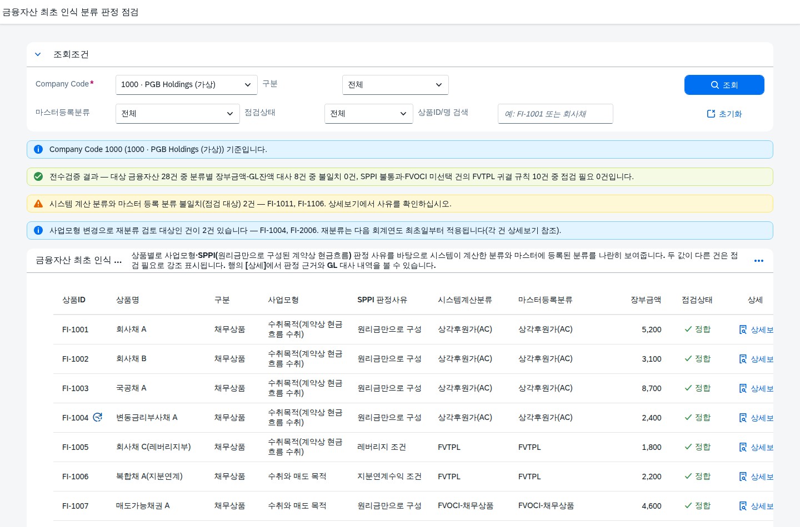Click product name 회사채 C(레버리지부)
This screenshot has width=800, height=527.
[x=153, y=447]
